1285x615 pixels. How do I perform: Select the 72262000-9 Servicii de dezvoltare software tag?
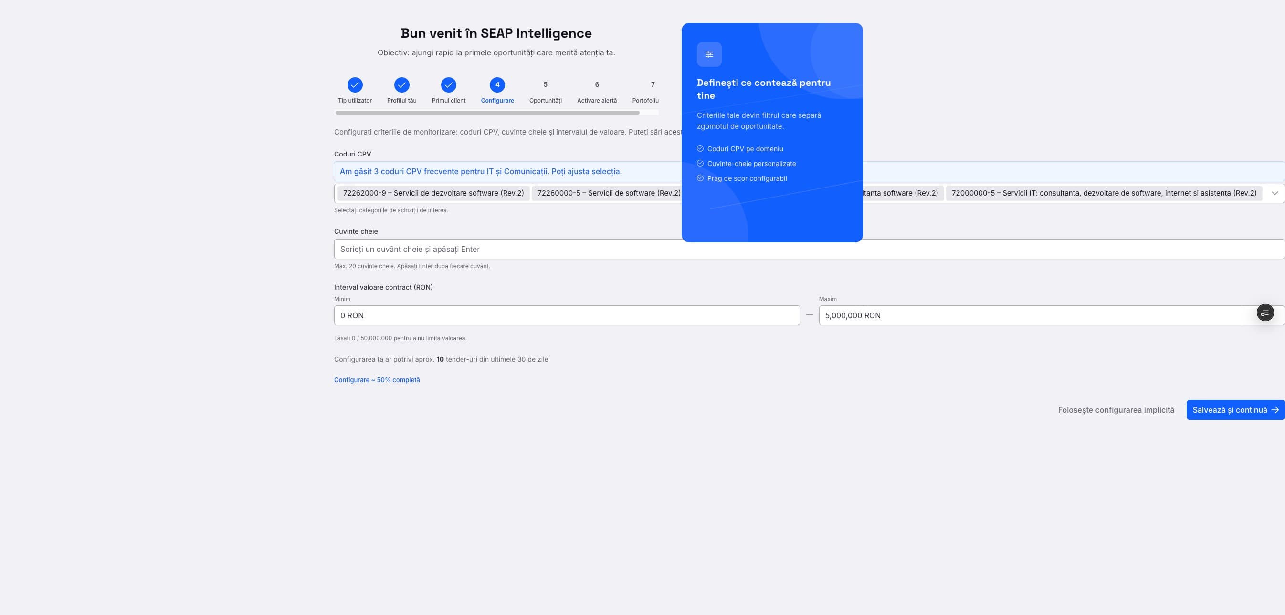[x=433, y=193]
